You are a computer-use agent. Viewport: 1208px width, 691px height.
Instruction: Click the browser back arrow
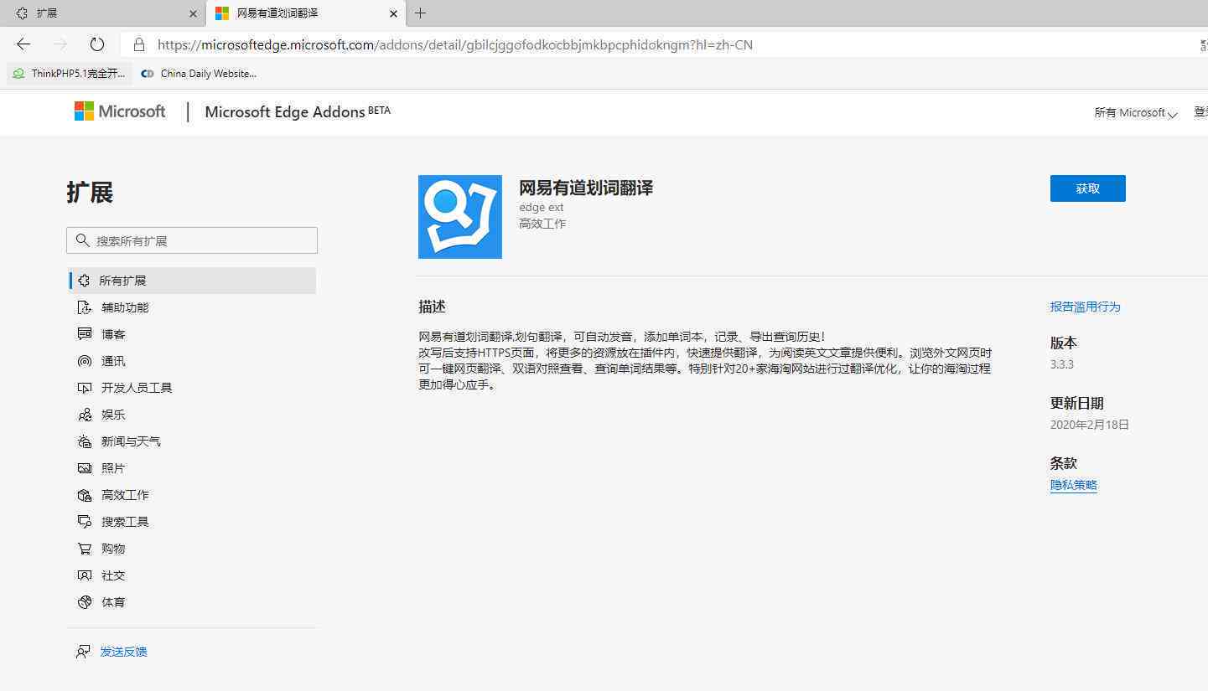23,44
